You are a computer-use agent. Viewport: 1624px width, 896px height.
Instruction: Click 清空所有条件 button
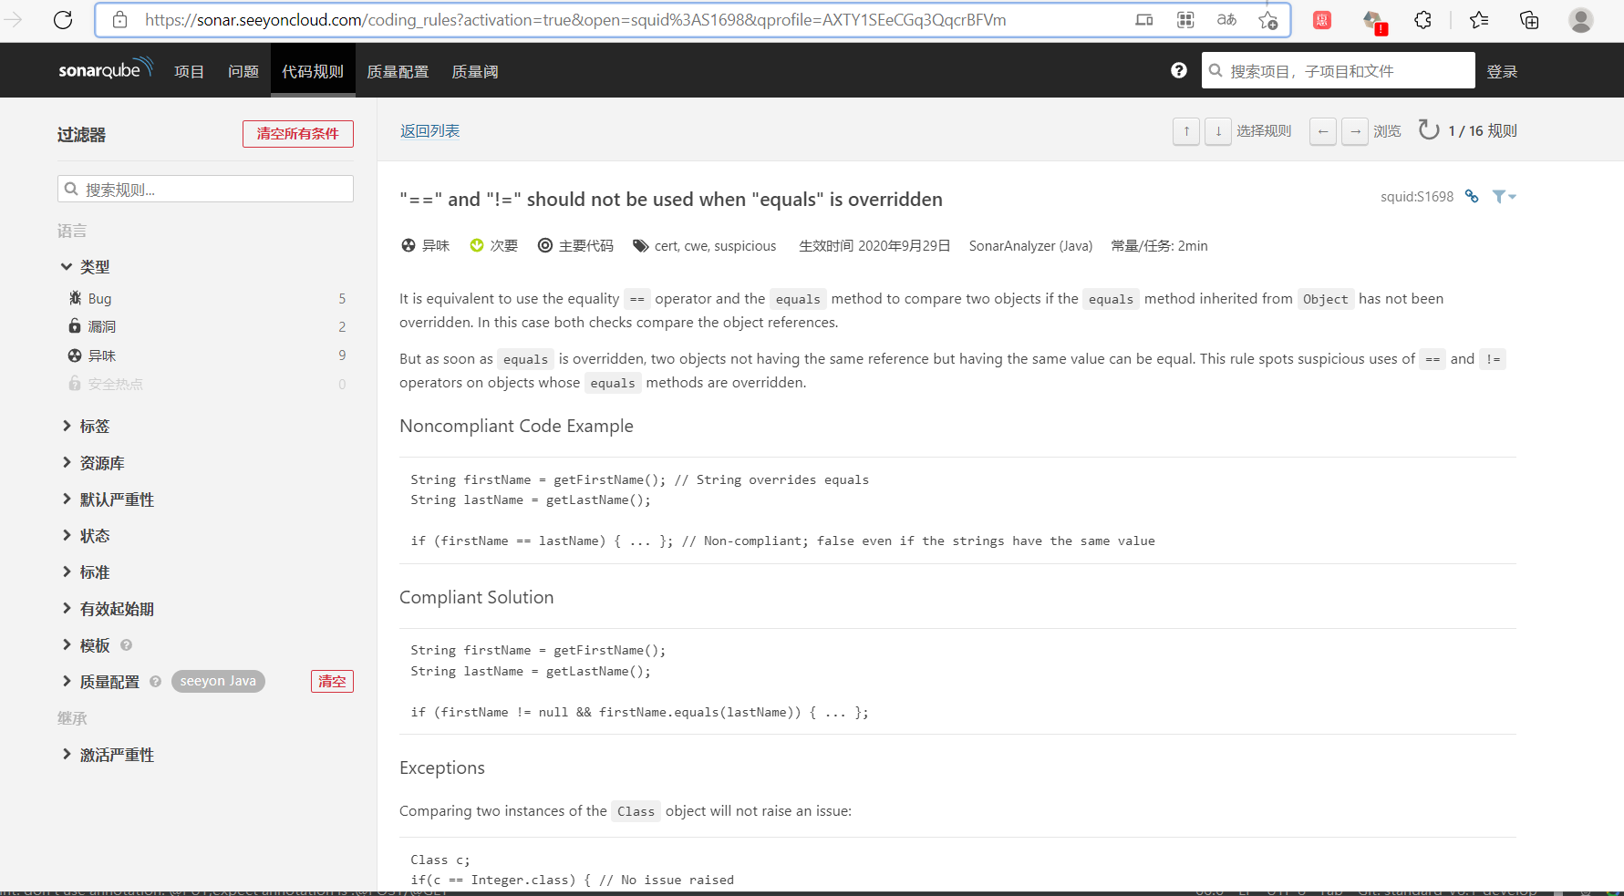tap(297, 133)
